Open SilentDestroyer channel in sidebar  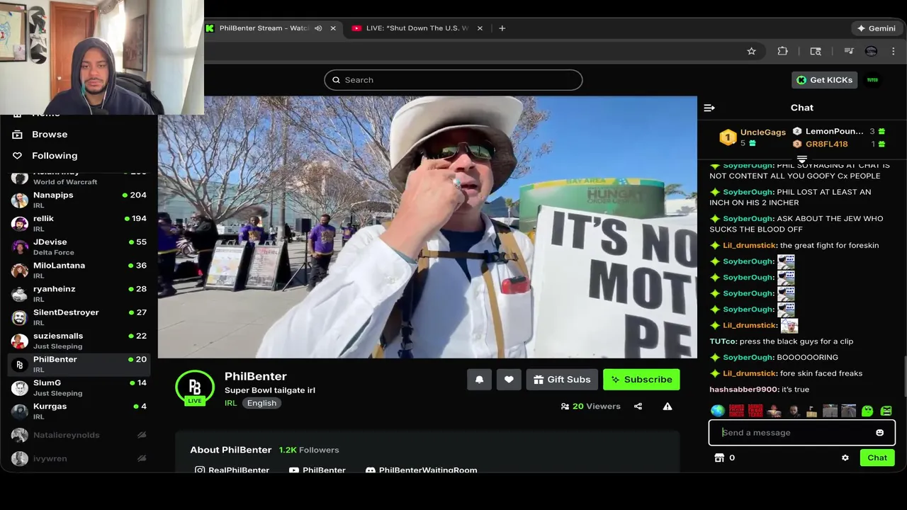tap(79, 317)
